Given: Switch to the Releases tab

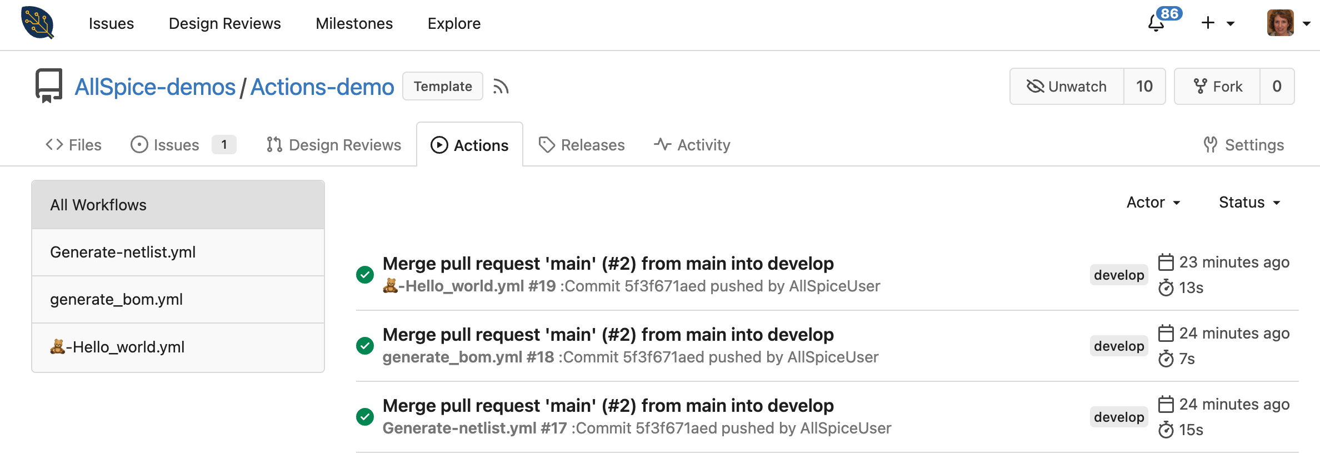Looking at the screenshot, I should [582, 145].
